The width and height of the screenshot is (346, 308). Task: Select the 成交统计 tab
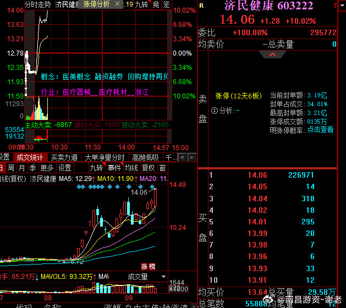pyautogui.click(x=30, y=157)
